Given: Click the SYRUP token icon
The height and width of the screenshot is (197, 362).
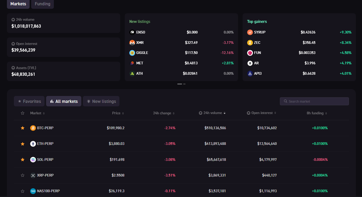Looking at the screenshot, I should coord(250,32).
